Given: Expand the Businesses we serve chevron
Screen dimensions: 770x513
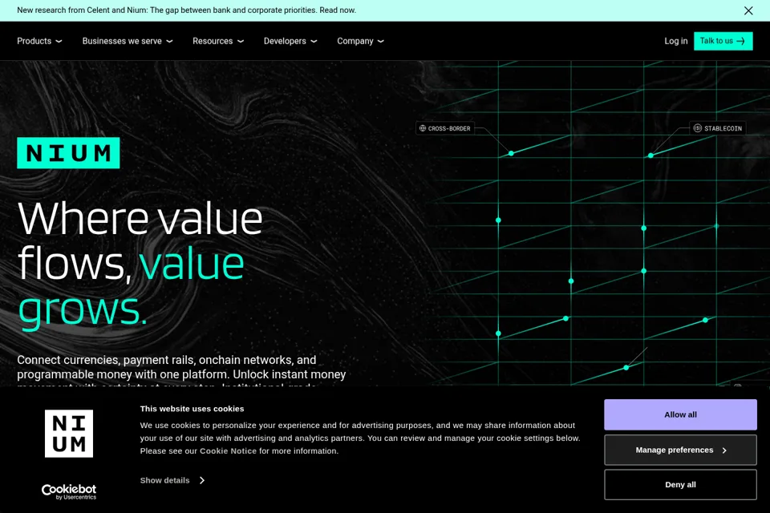Looking at the screenshot, I should click(169, 42).
